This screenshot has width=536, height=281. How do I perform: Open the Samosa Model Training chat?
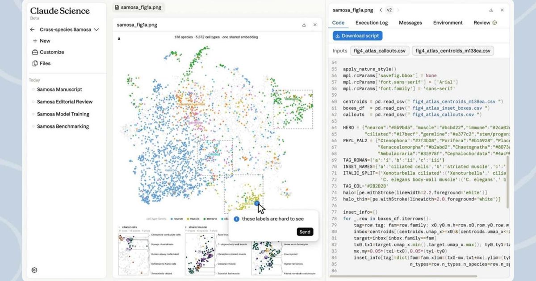click(x=63, y=114)
